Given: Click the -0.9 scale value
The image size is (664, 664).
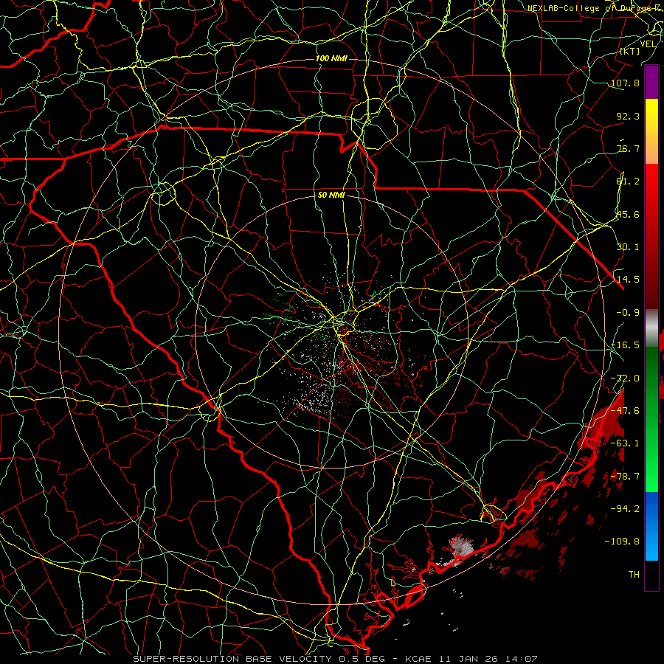Looking at the screenshot, I should tap(628, 313).
